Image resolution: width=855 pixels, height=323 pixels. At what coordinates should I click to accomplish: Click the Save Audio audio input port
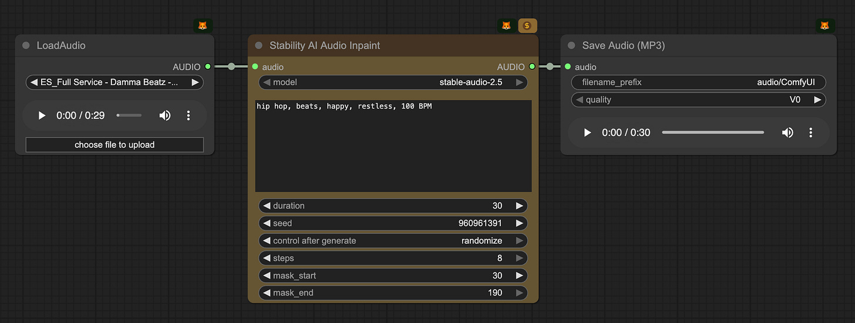point(567,67)
